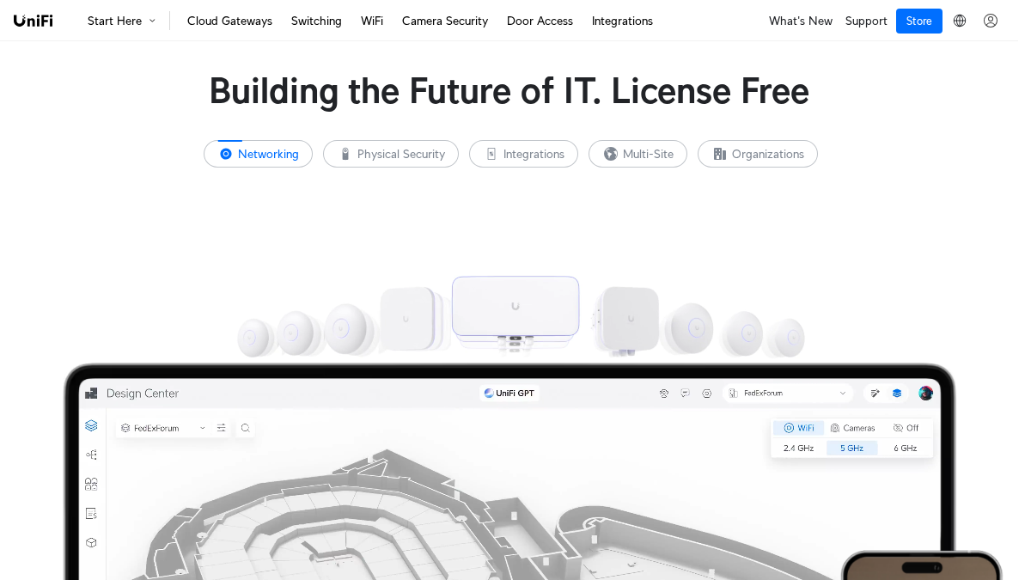Open the user account icon
1031x580 pixels.
[991, 21]
